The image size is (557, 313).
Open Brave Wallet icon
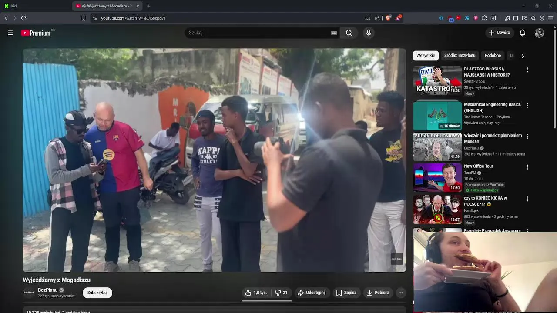point(524,18)
